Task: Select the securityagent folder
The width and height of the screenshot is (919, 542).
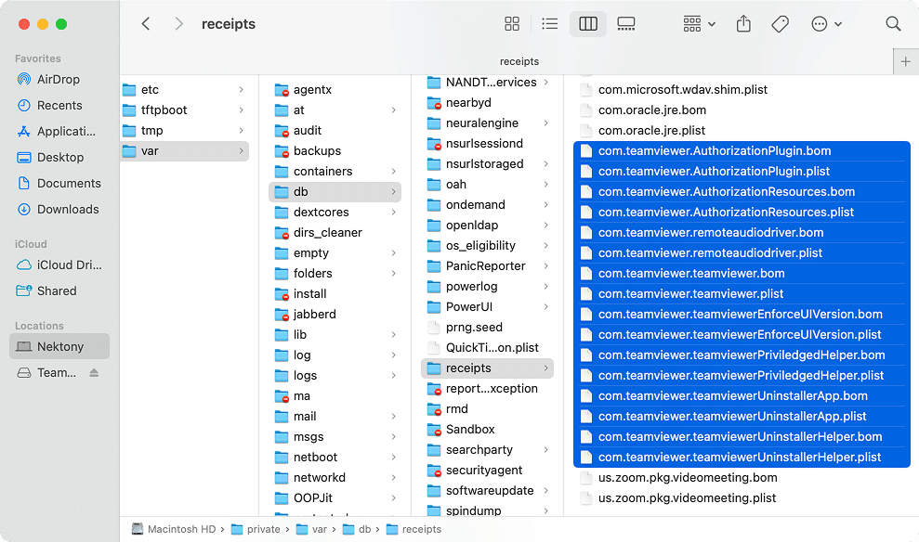Action: click(487, 470)
